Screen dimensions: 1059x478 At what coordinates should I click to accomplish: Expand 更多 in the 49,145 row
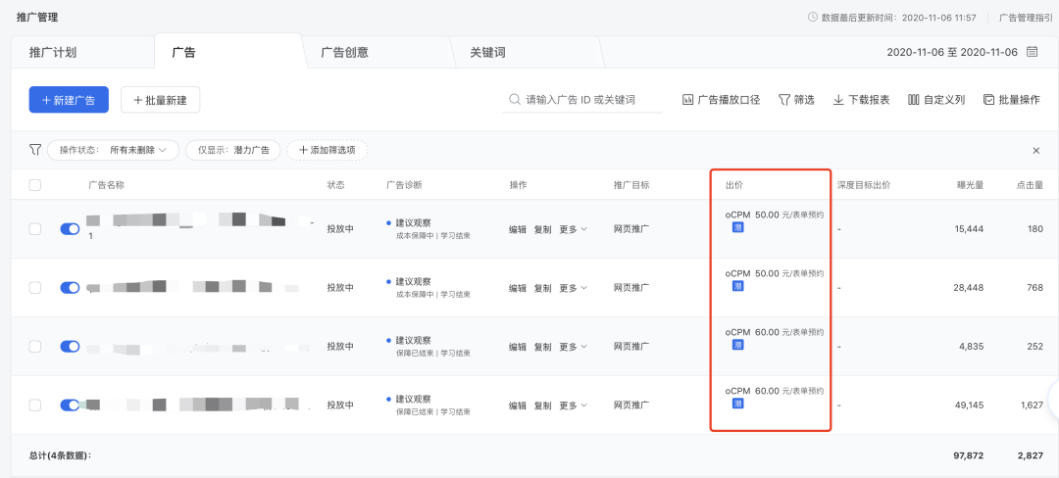pos(574,406)
